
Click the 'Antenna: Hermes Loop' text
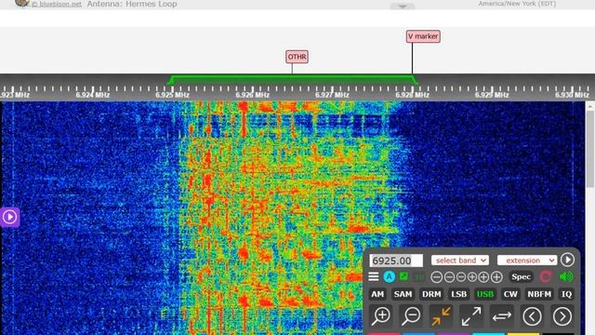pyautogui.click(x=132, y=4)
